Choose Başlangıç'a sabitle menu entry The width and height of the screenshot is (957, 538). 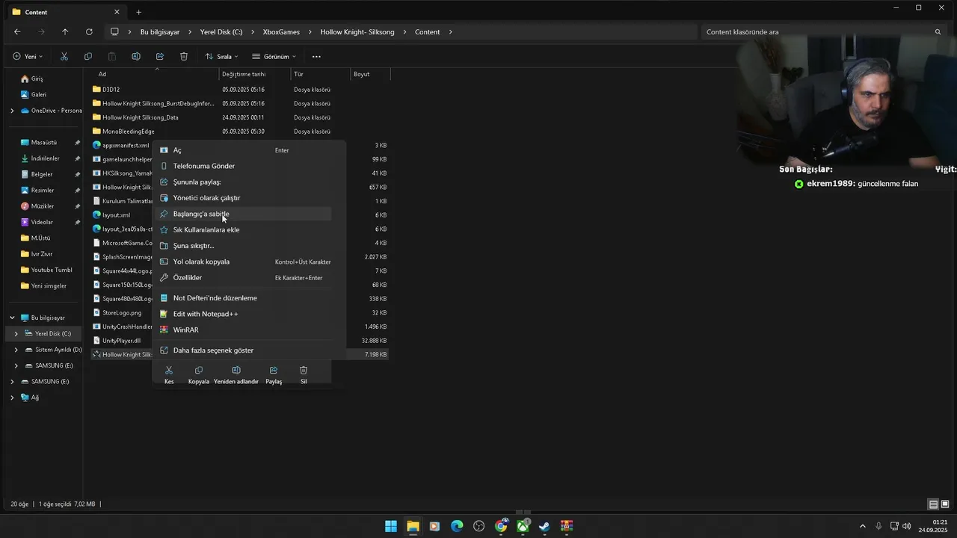[242, 214]
